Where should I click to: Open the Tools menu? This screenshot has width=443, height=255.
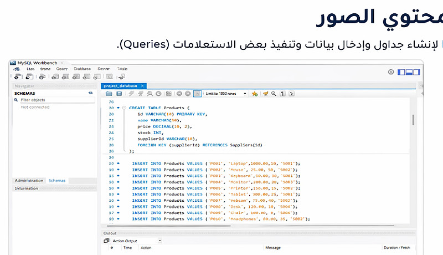(122, 69)
